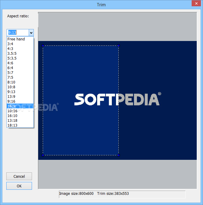Choose the 16:10 ratio option
The image size is (203, 205).
tap(20, 116)
